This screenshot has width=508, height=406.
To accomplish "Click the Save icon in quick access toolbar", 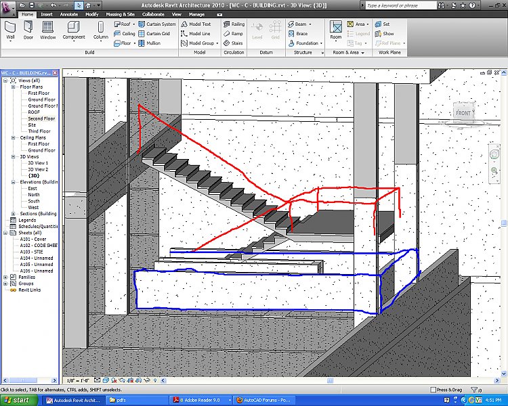I will [32, 5].
